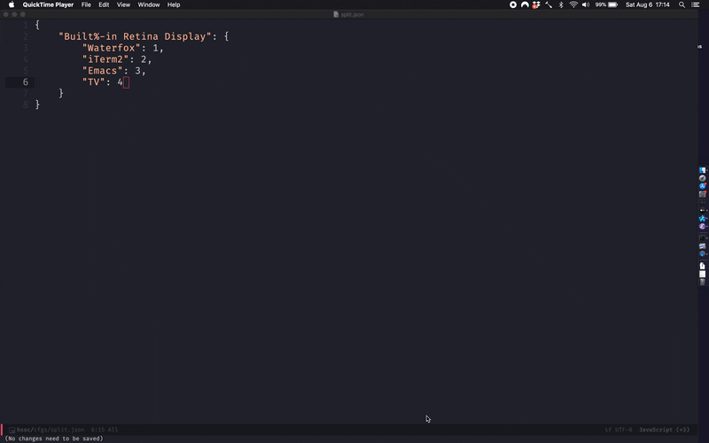Click on the "Emacs" key

pos(102,71)
